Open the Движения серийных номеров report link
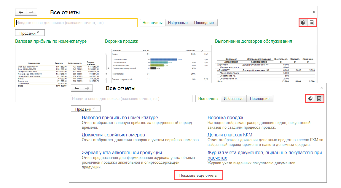The height and width of the screenshot is (188, 341). tap(113, 135)
